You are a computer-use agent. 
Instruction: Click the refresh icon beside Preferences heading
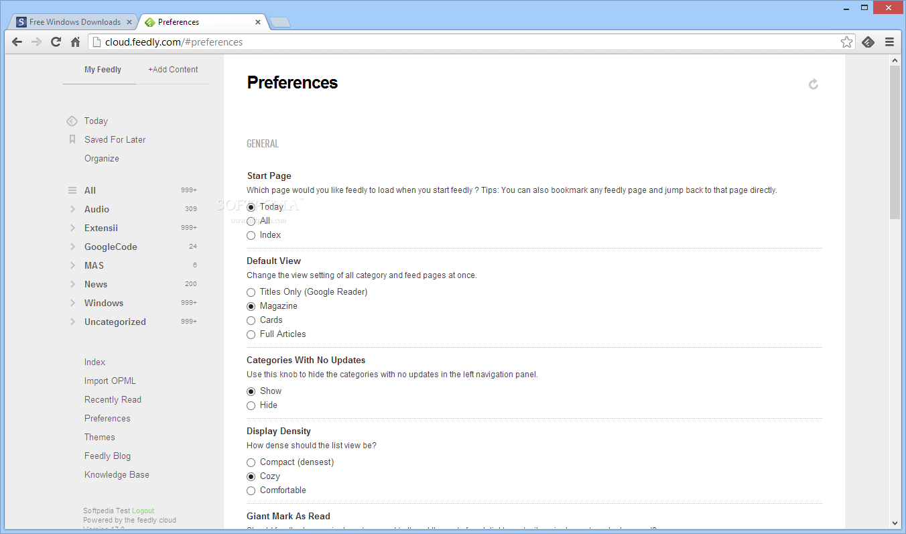coord(814,84)
